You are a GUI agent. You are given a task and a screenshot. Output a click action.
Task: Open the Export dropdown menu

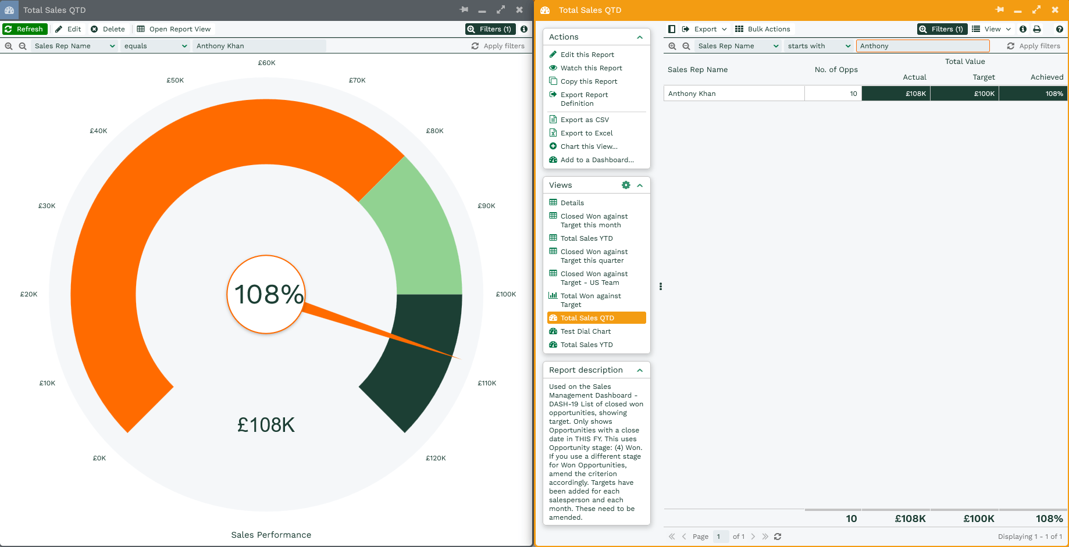click(705, 29)
